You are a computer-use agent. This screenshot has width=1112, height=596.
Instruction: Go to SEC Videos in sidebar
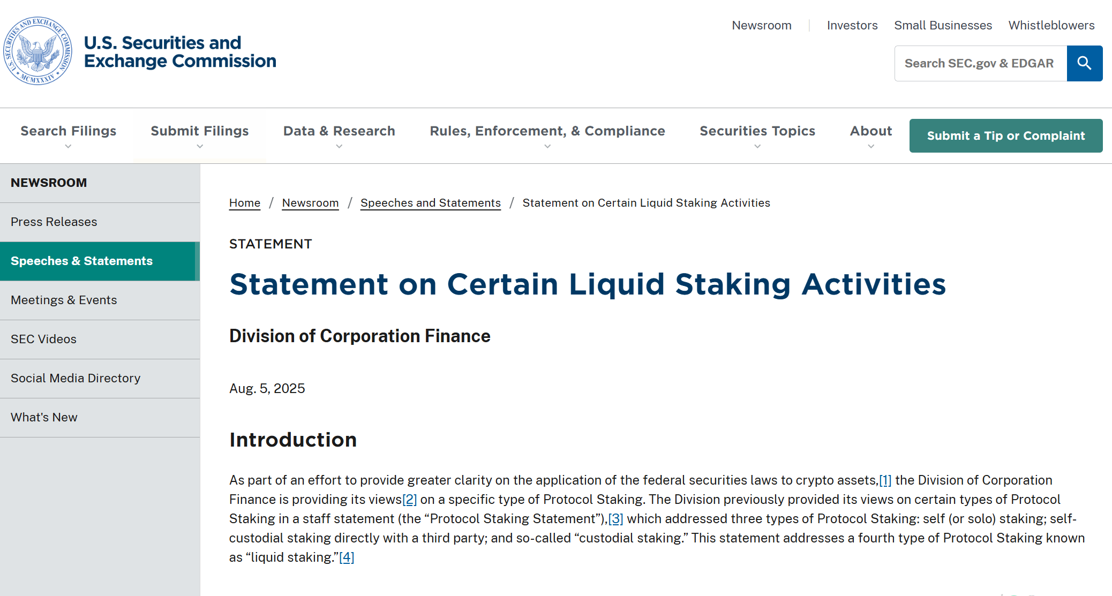point(100,339)
